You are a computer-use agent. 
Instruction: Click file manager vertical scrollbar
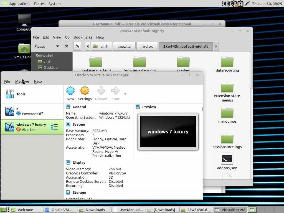pos(251,71)
